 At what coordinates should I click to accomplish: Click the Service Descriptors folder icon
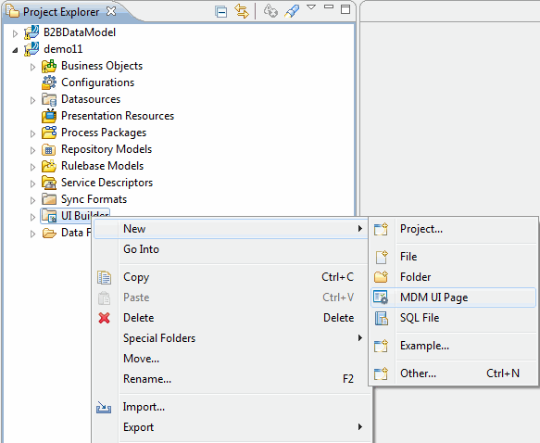click(x=49, y=183)
